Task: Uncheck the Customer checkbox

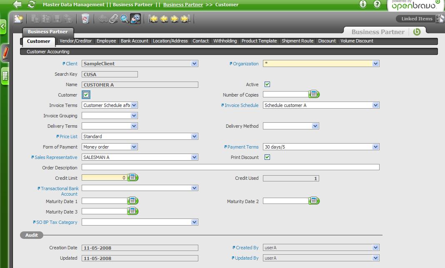Action: [86, 95]
